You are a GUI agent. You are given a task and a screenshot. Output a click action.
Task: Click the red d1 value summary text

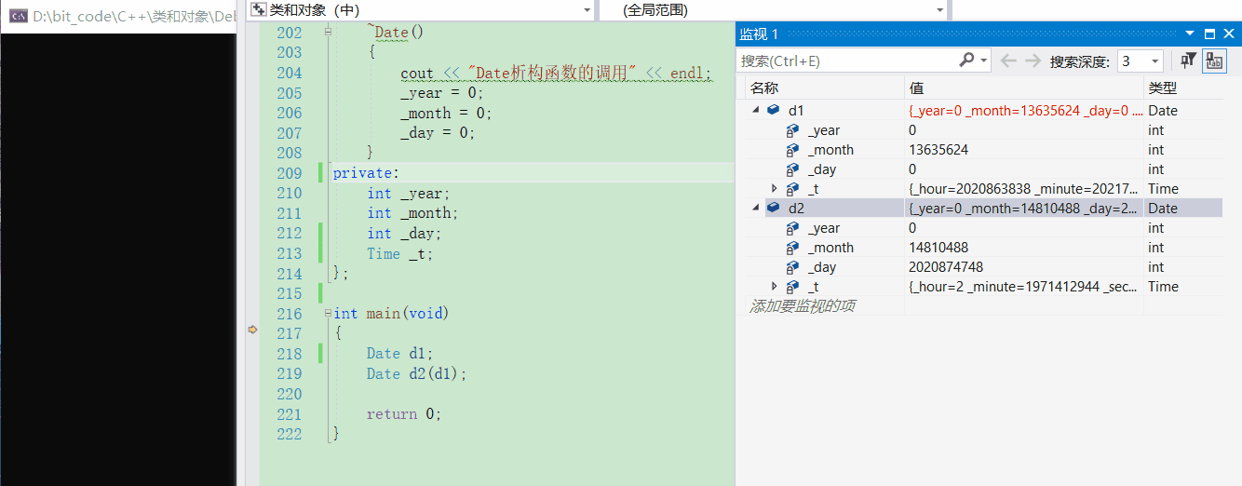tap(1025, 111)
